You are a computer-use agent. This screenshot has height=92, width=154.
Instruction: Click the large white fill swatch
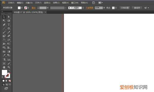click(4, 72)
